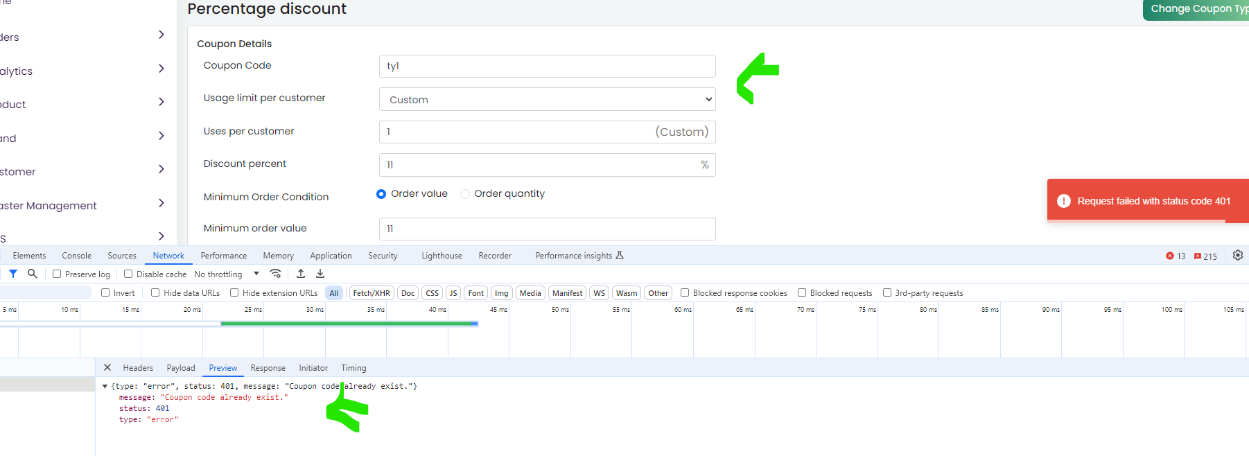Click the red error count icon showing 13
1249x456 pixels.
[x=1170, y=256]
